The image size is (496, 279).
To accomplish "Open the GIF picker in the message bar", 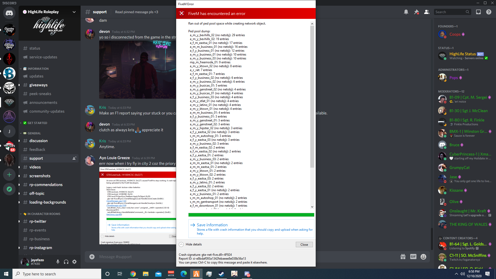I will 413,257.
